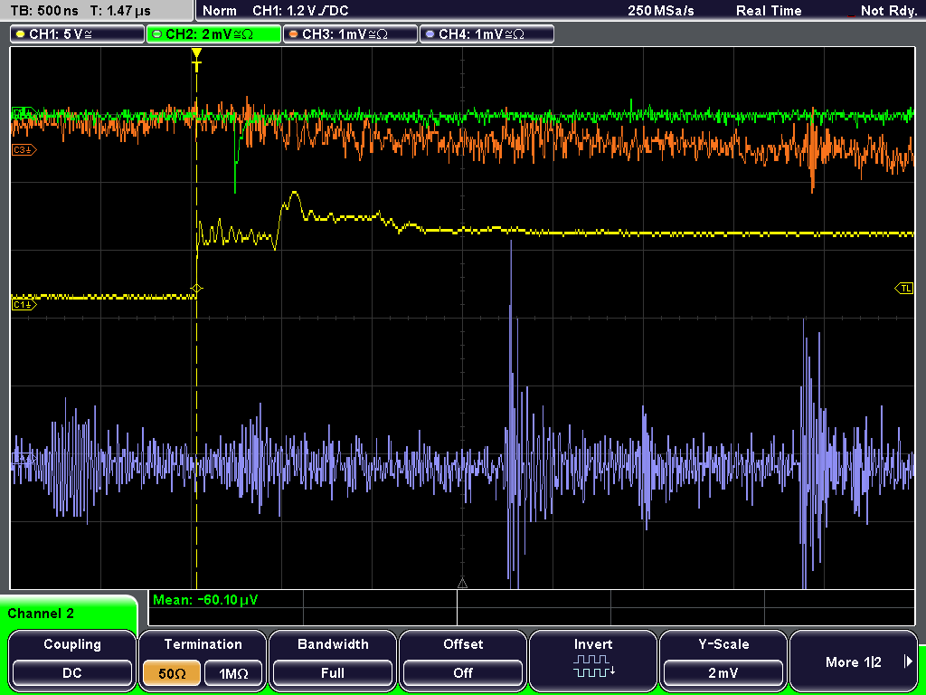926x695 pixels.
Task: Toggle the Offset Off button
Action: (x=463, y=672)
